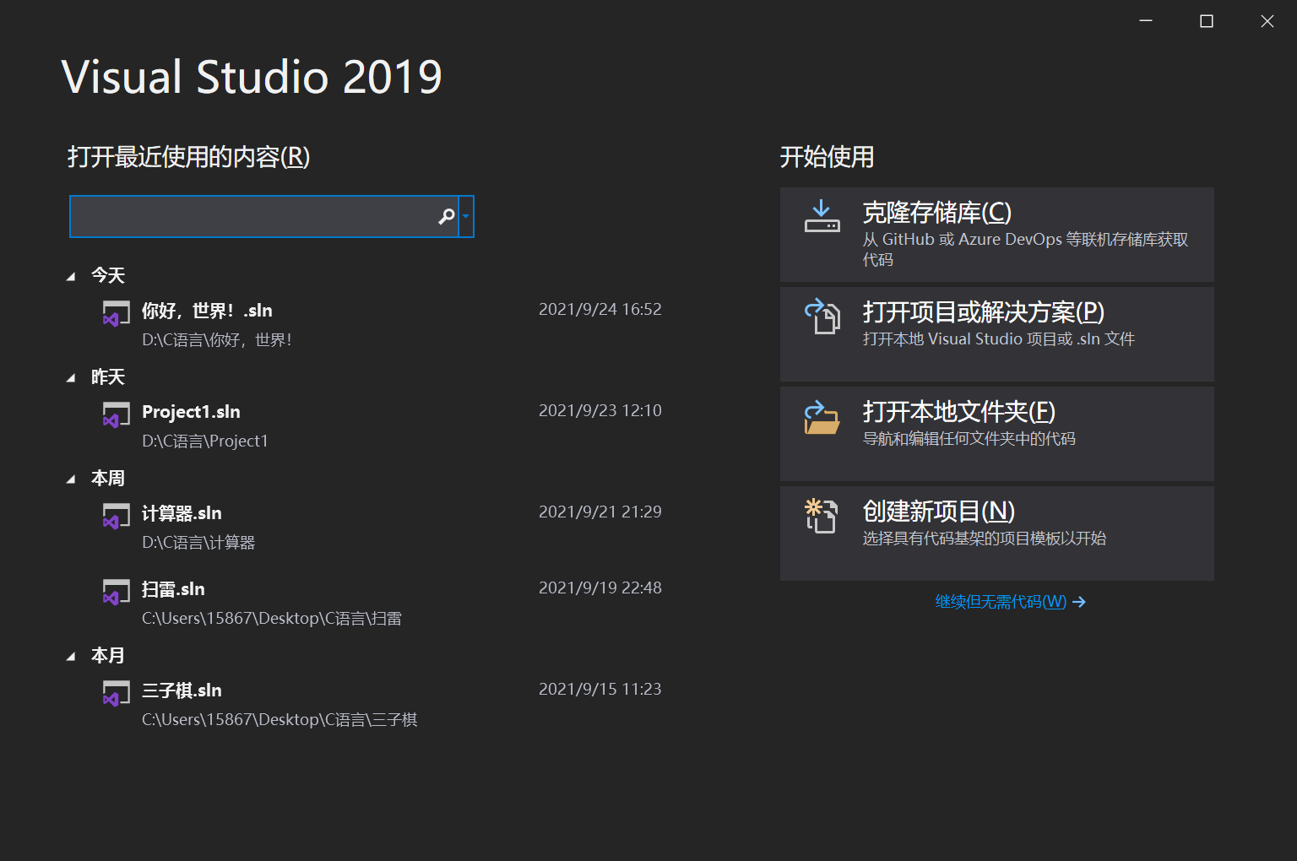Click the timestamp 2021/9/24 16:52
Image resolution: width=1297 pixels, height=861 pixels.
point(600,309)
